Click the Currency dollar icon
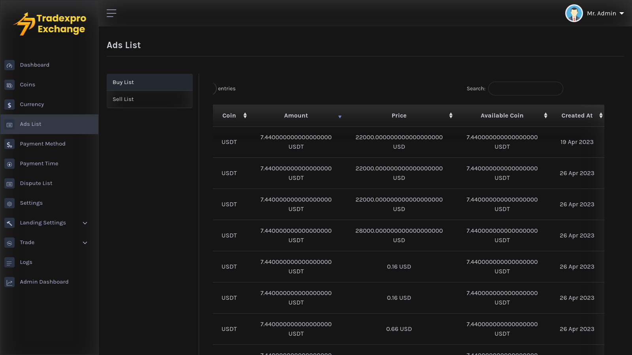This screenshot has width=632, height=355. (9, 105)
